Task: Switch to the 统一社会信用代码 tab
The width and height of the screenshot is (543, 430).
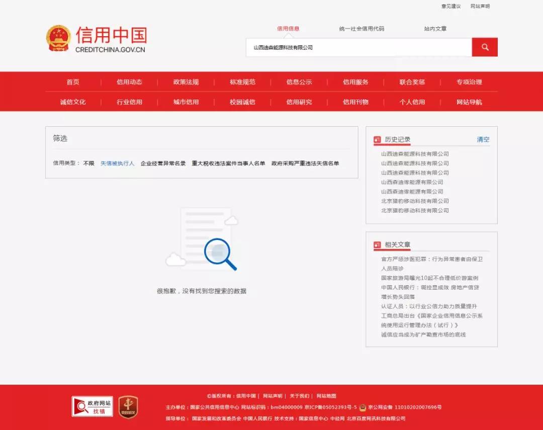Action: tap(361, 29)
